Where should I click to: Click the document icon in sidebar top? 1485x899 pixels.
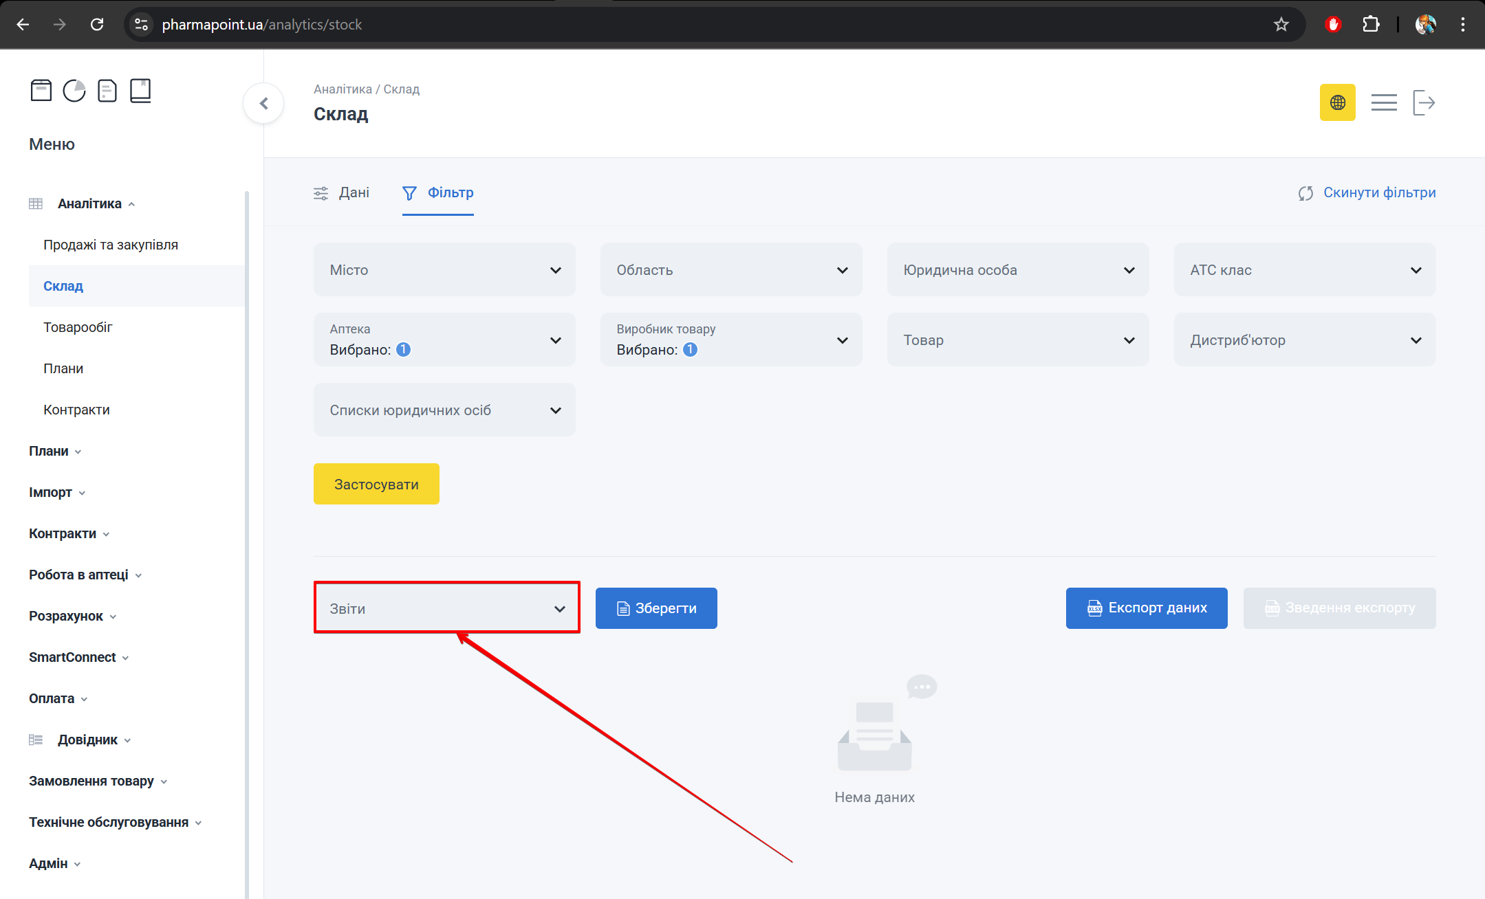[107, 90]
